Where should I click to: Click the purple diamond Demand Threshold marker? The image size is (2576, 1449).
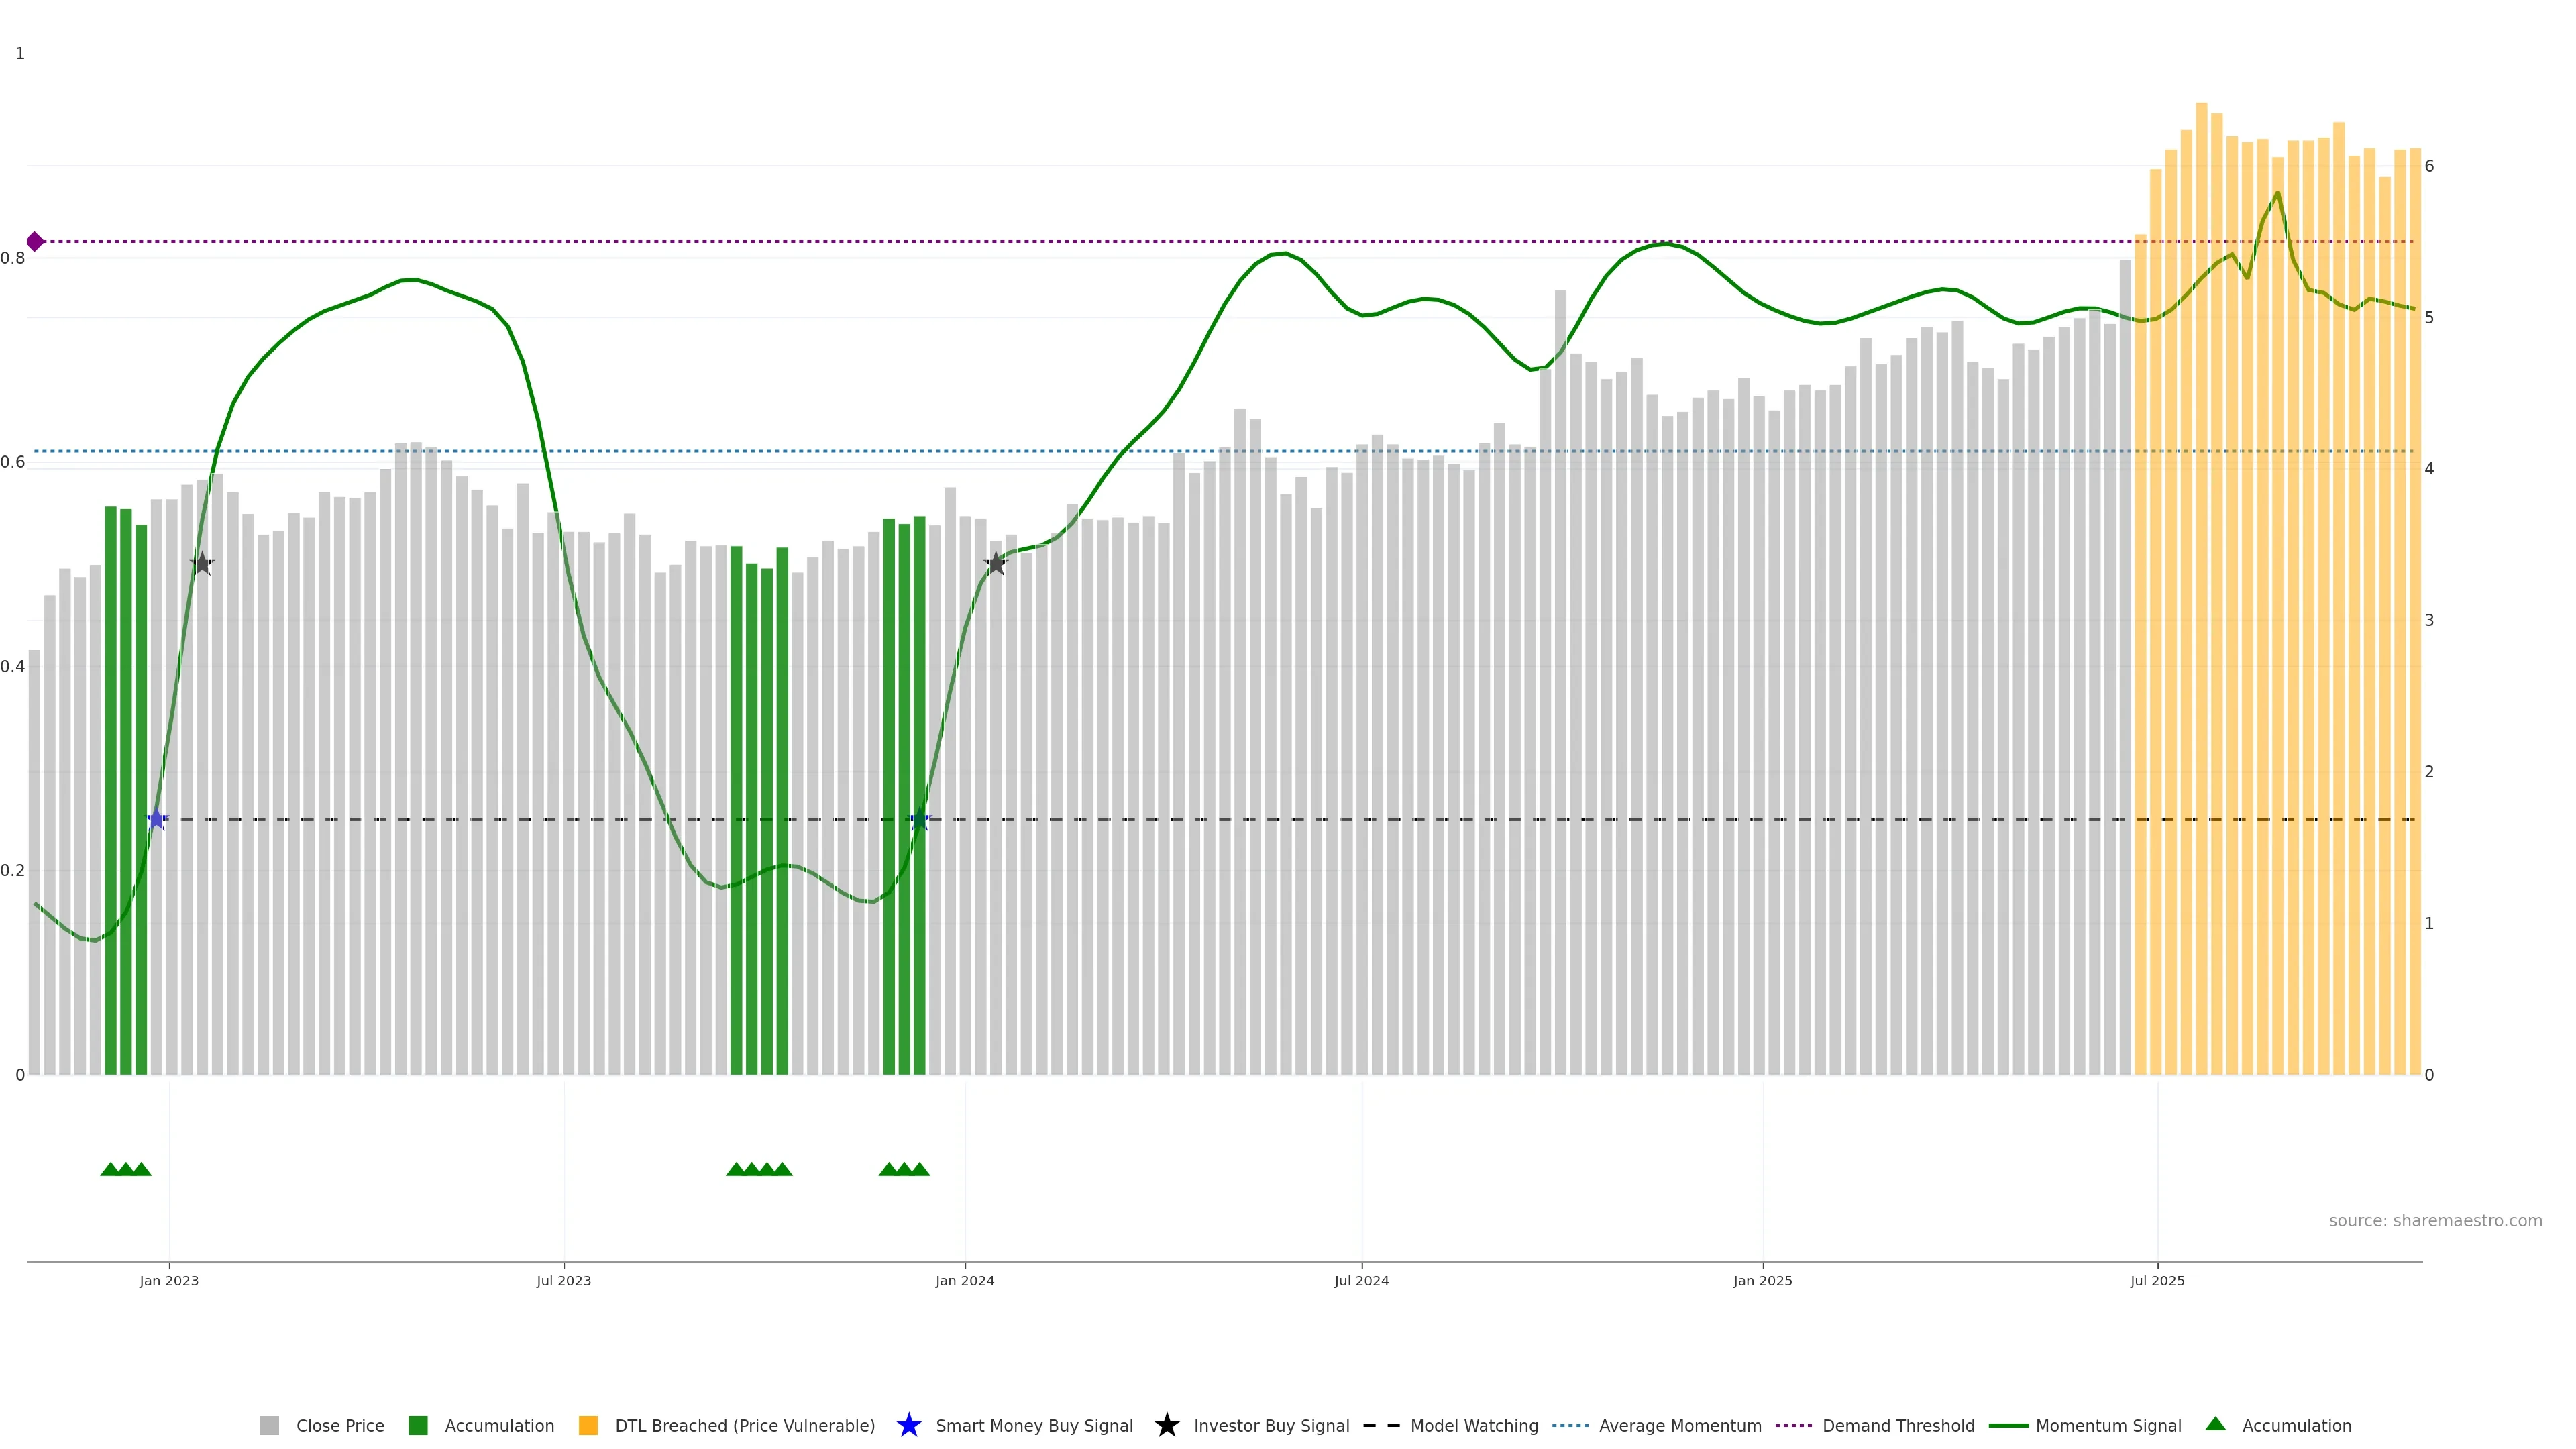click(35, 241)
